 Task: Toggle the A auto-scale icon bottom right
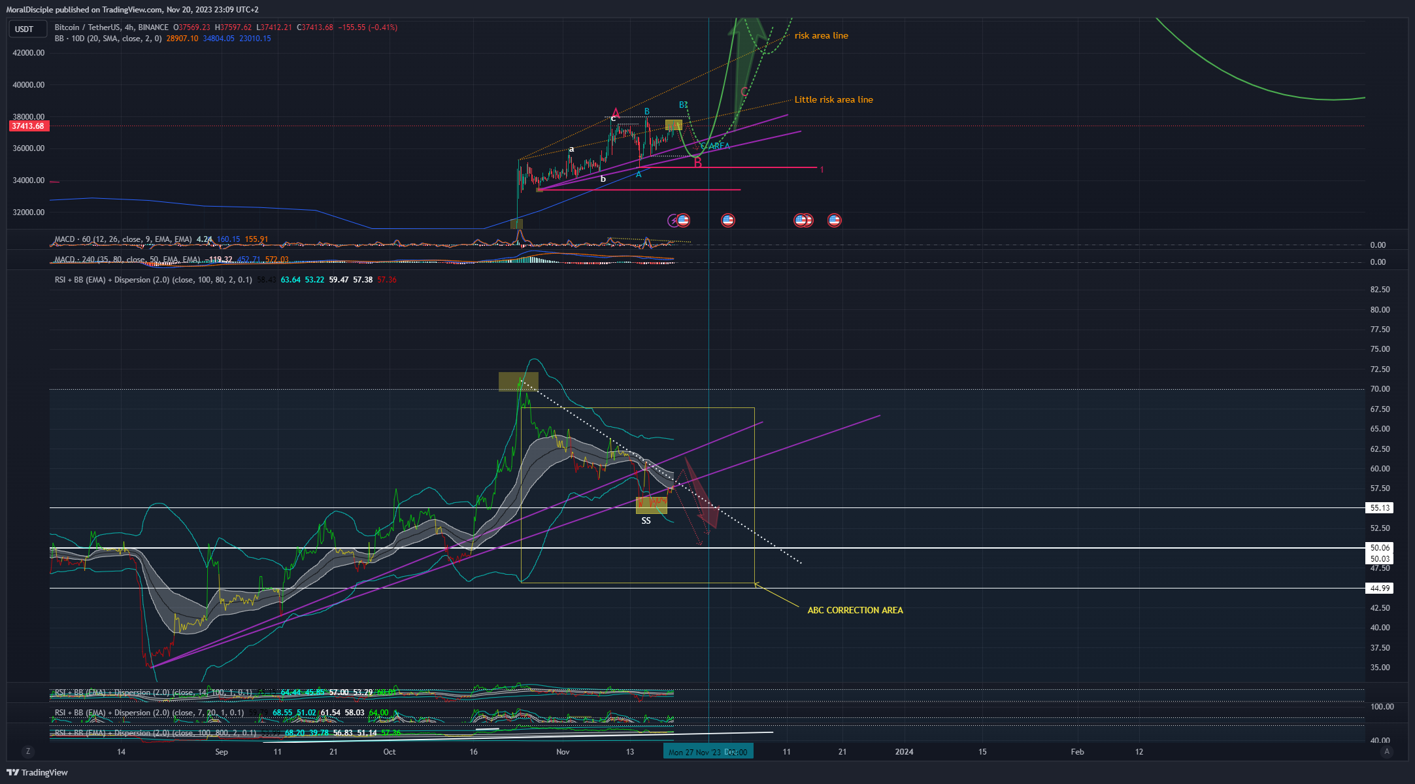pyautogui.click(x=1386, y=751)
